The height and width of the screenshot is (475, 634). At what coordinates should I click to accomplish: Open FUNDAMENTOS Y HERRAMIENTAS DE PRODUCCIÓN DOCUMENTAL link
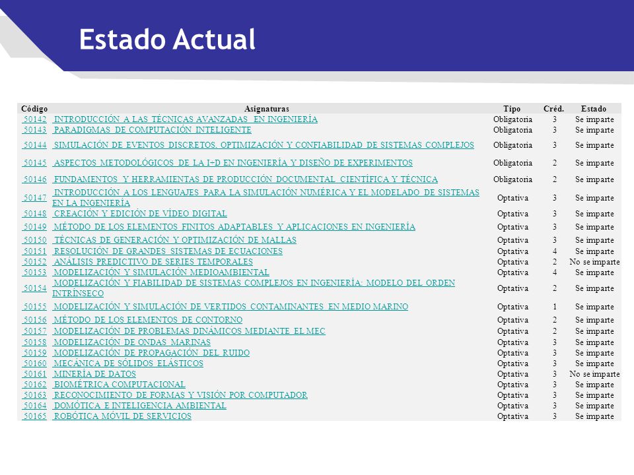coord(245,179)
